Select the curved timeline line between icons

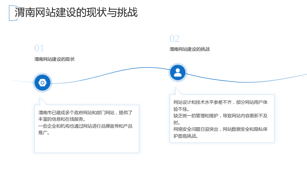(x=111, y=74)
